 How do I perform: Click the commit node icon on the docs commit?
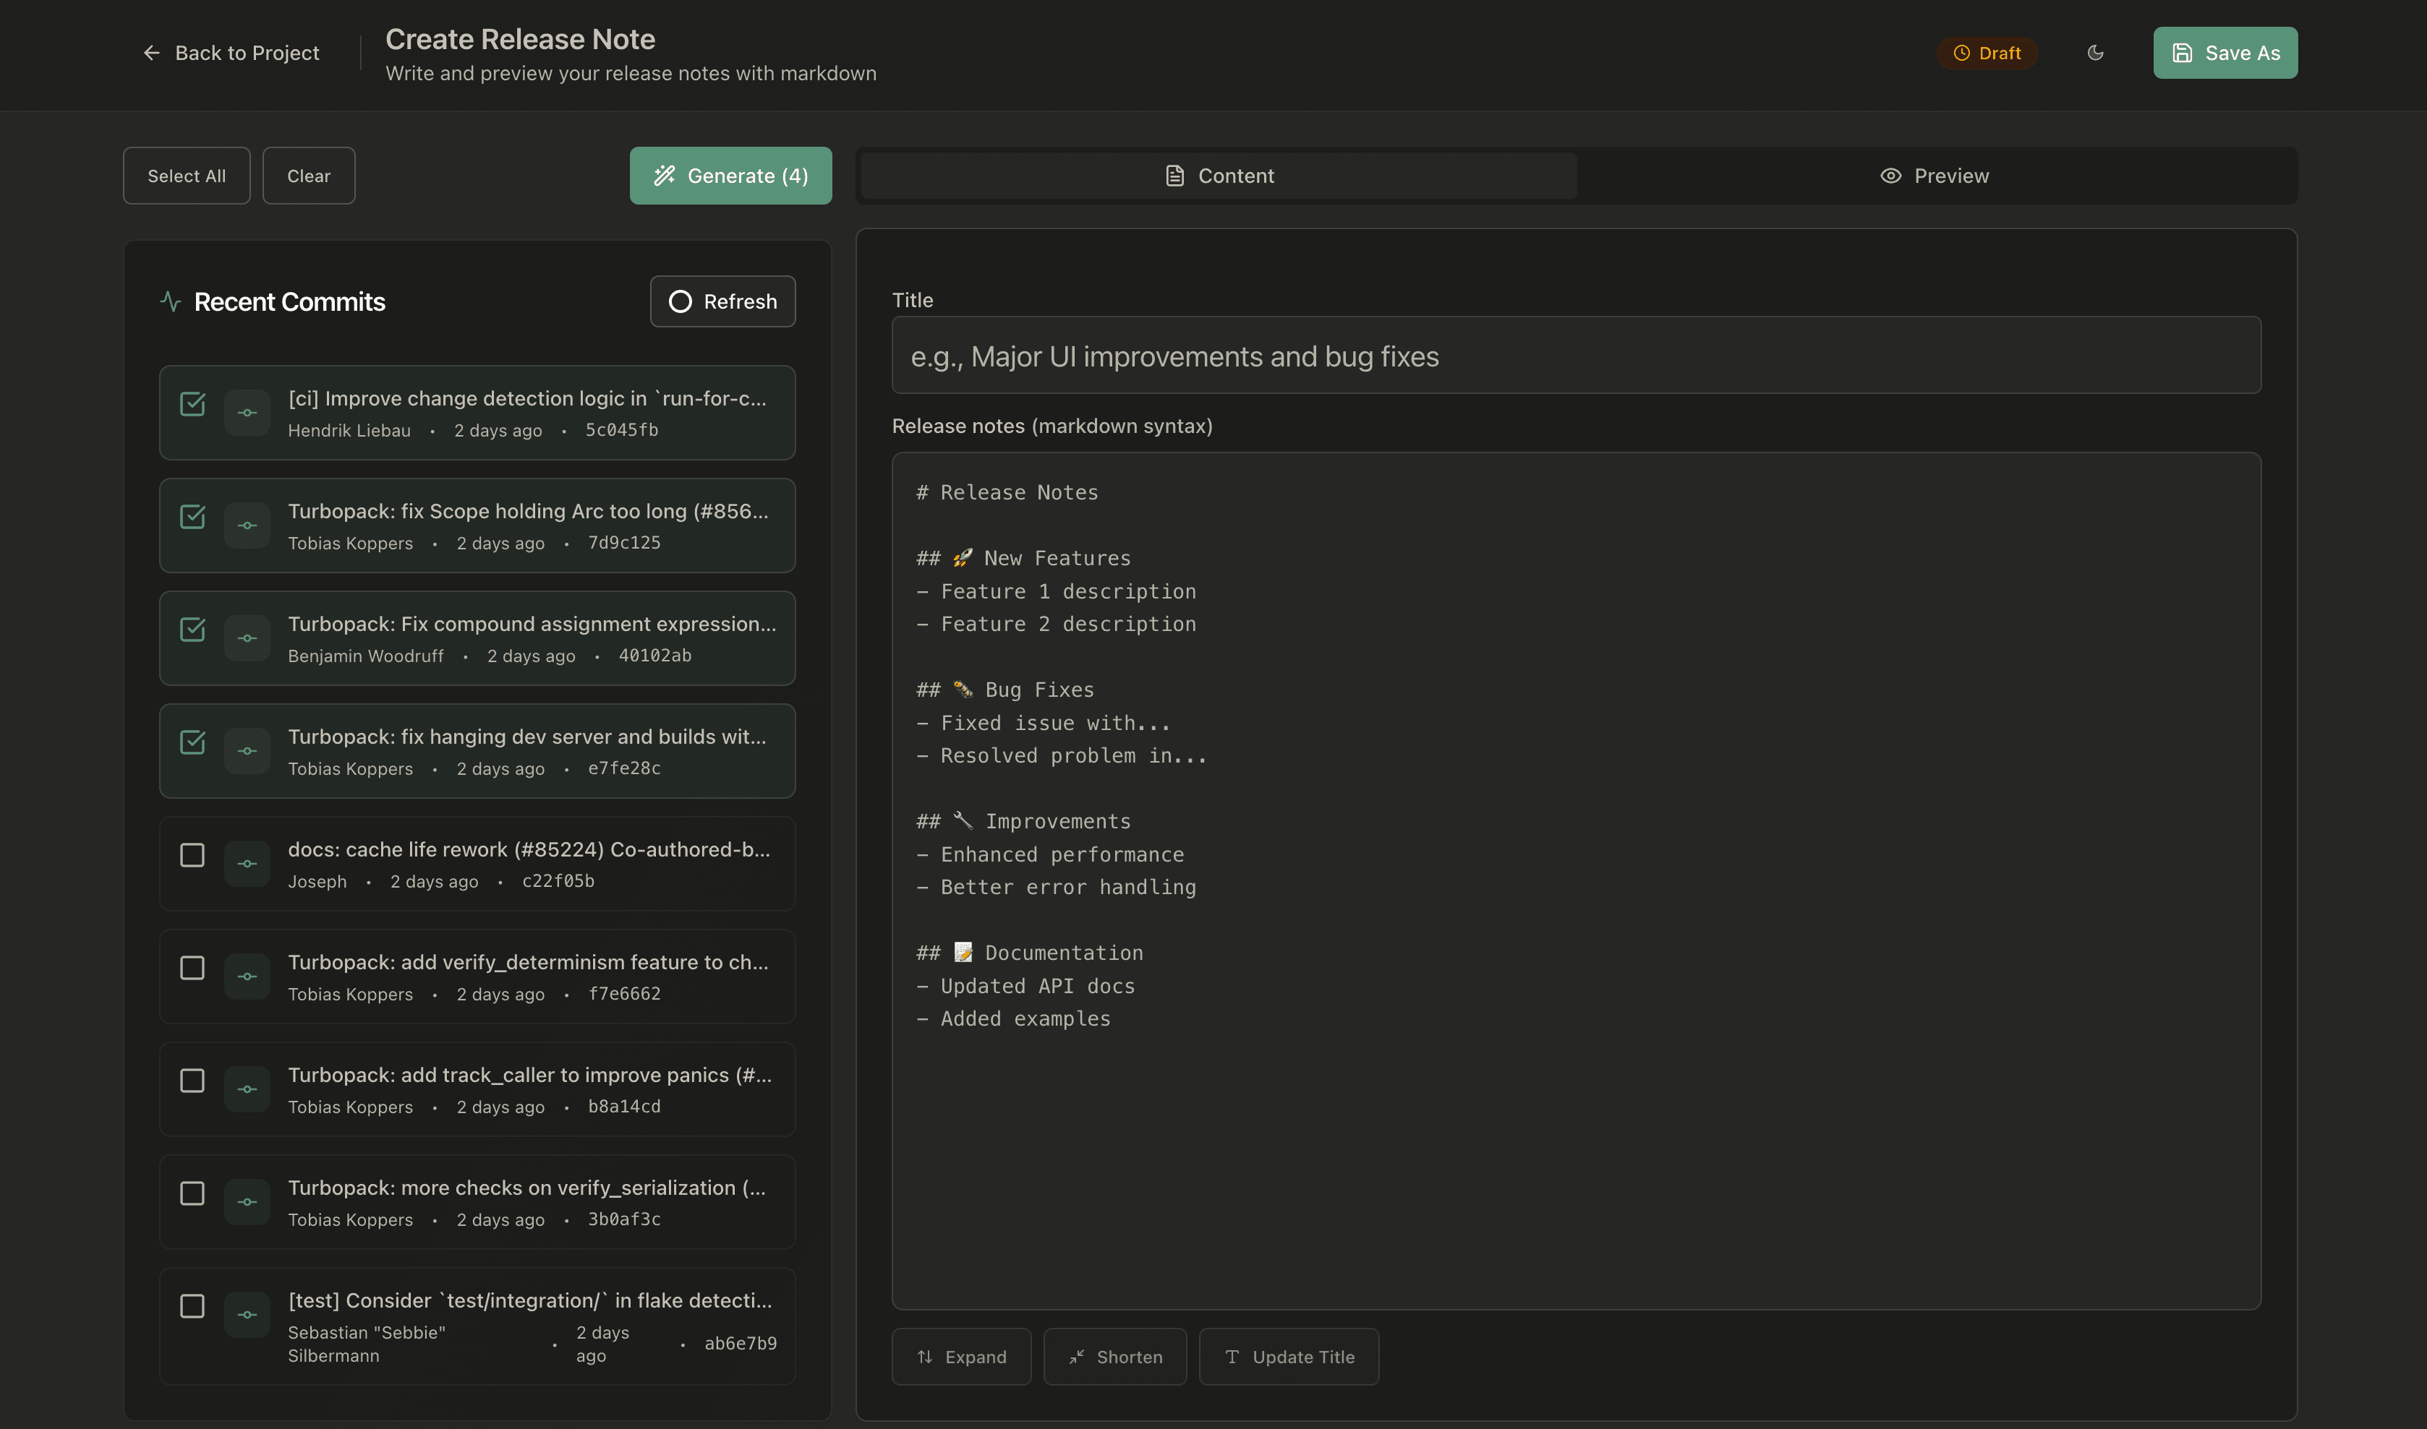coord(247,863)
